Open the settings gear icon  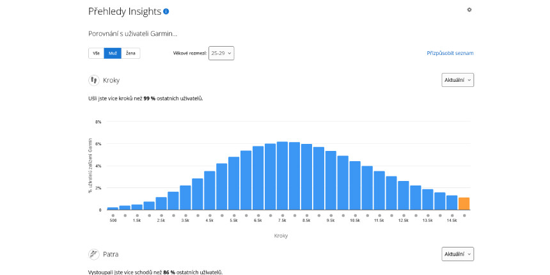pos(469,10)
